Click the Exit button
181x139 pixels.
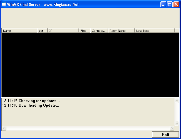pos(165,135)
